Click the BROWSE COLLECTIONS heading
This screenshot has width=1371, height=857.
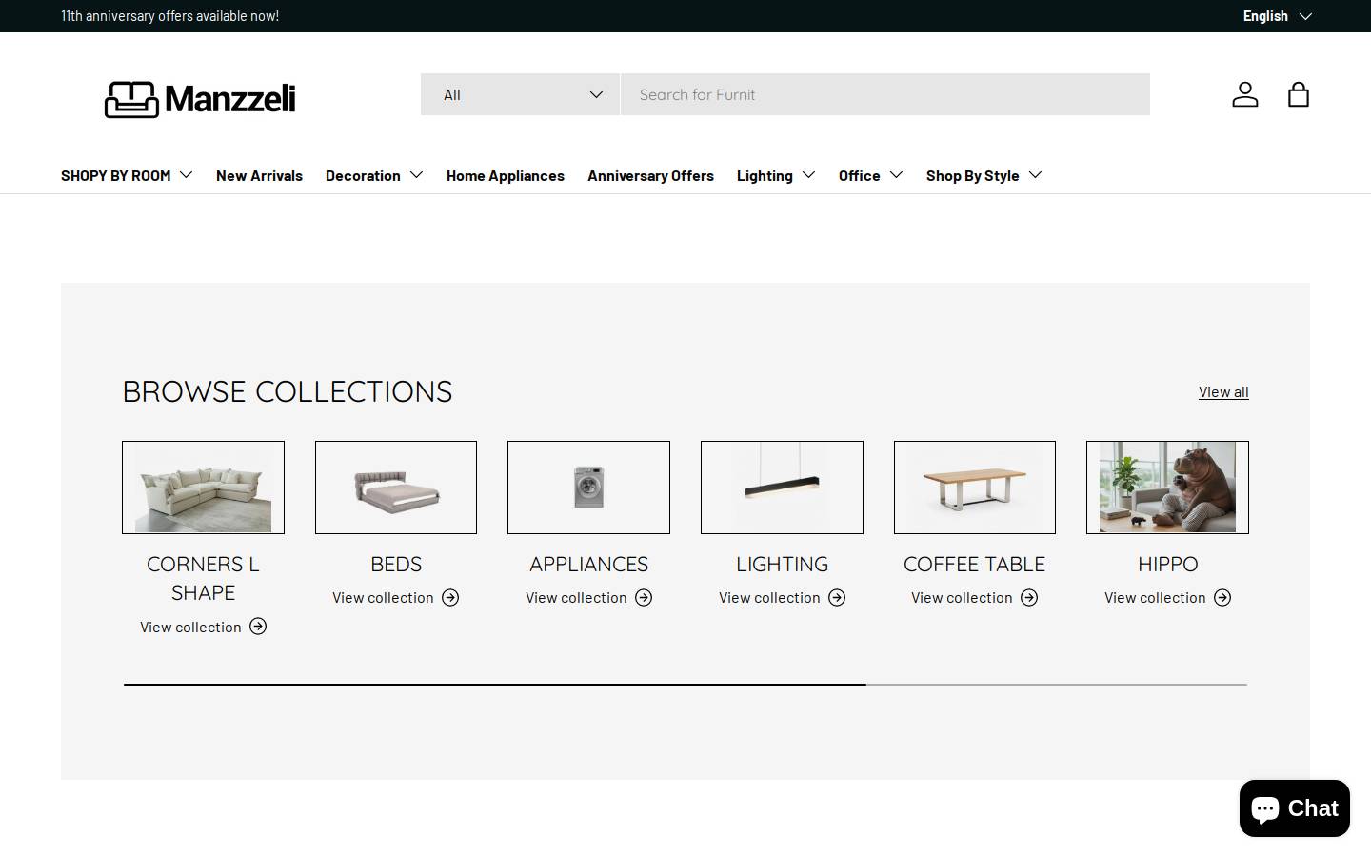click(288, 391)
